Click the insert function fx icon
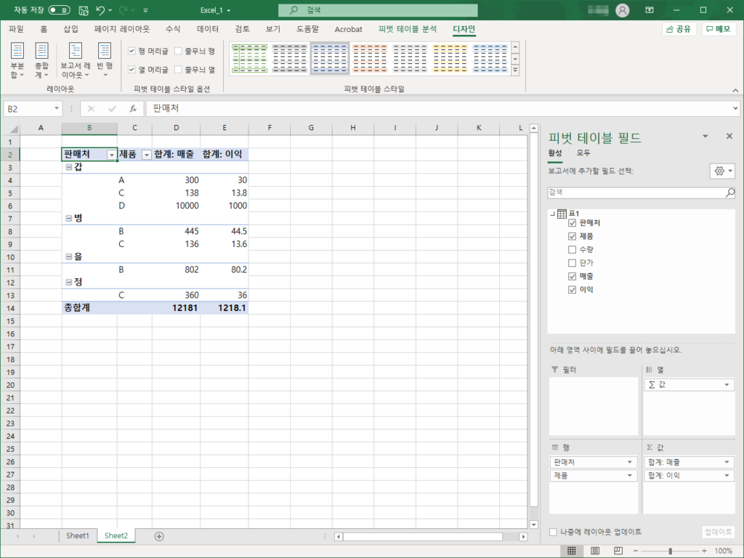The image size is (744, 558). click(x=133, y=108)
